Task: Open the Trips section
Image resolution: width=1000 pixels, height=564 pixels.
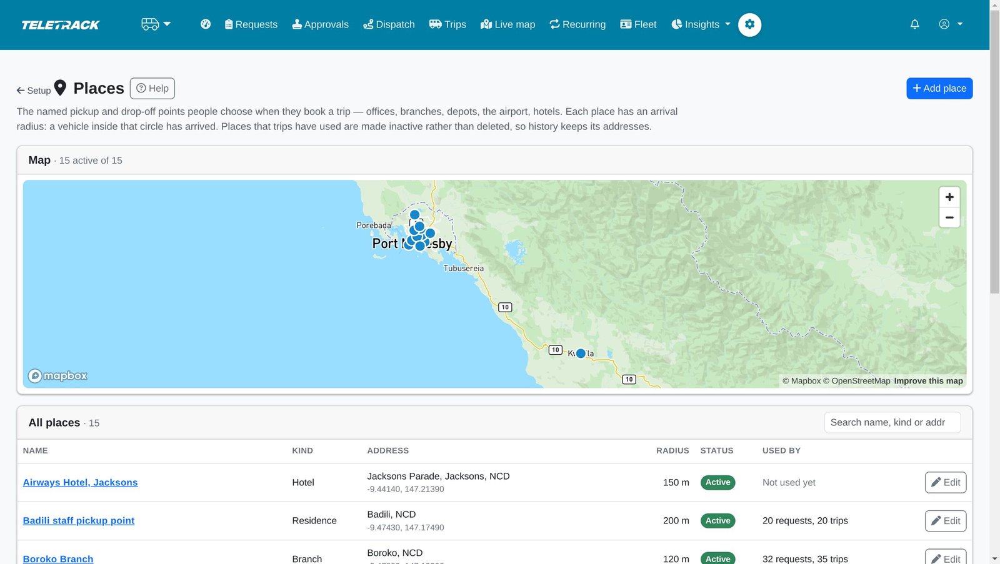Action: [447, 24]
